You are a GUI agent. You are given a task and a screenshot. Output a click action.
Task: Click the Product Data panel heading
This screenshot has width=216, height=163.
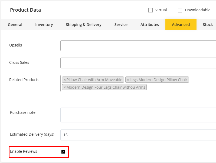pos(25,10)
